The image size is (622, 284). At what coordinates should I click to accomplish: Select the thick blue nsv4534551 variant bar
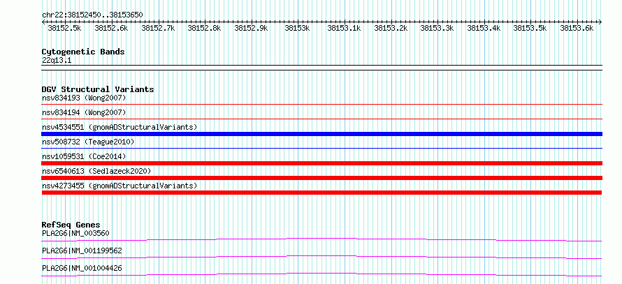321,134
